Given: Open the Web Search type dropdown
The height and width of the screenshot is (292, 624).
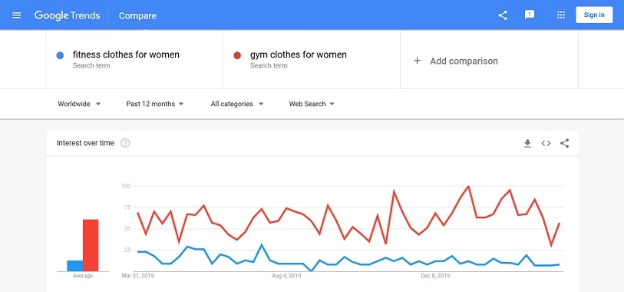Looking at the screenshot, I should pyautogui.click(x=312, y=104).
